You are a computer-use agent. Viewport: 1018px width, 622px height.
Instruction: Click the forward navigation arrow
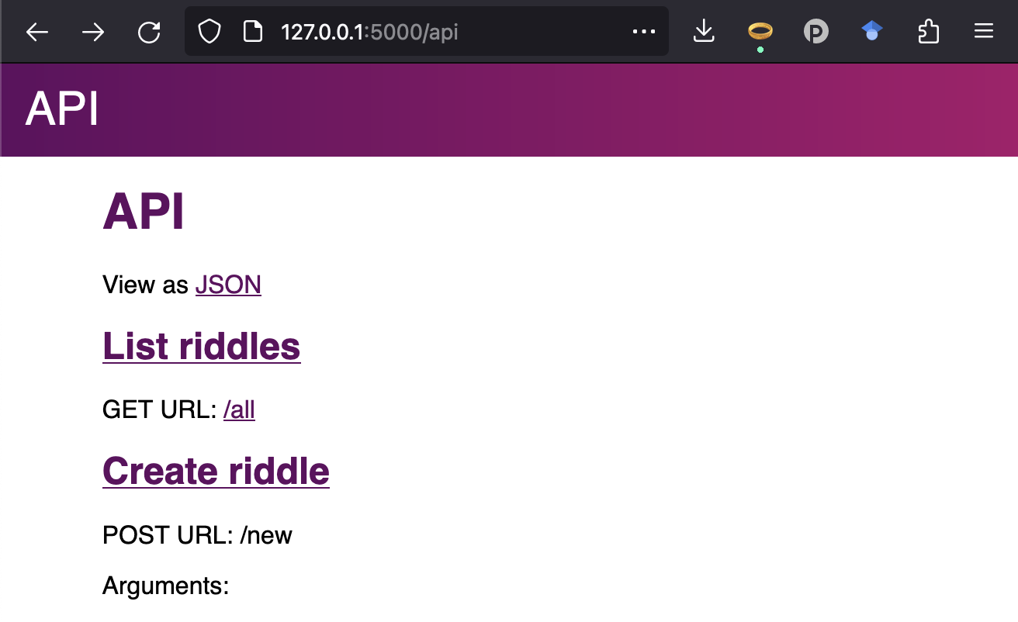point(92,32)
